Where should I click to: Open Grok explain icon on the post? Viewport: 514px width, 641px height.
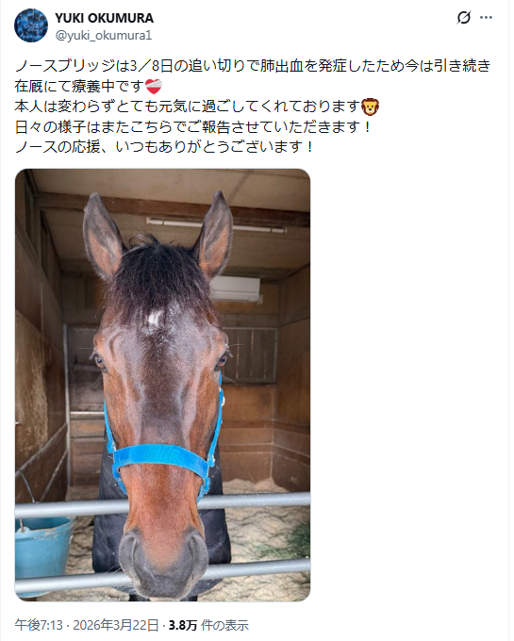(x=463, y=18)
